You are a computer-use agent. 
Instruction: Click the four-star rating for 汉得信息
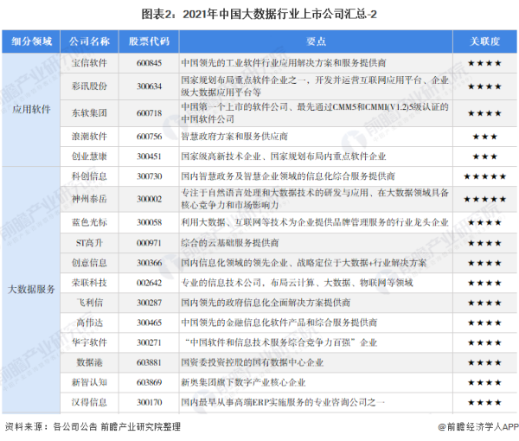(x=484, y=402)
